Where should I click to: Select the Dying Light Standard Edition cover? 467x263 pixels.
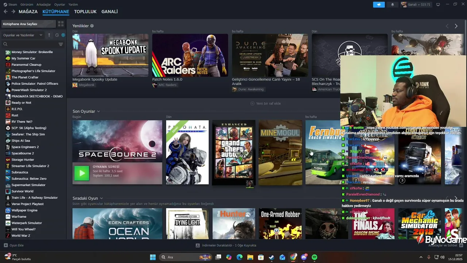point(188,224)
